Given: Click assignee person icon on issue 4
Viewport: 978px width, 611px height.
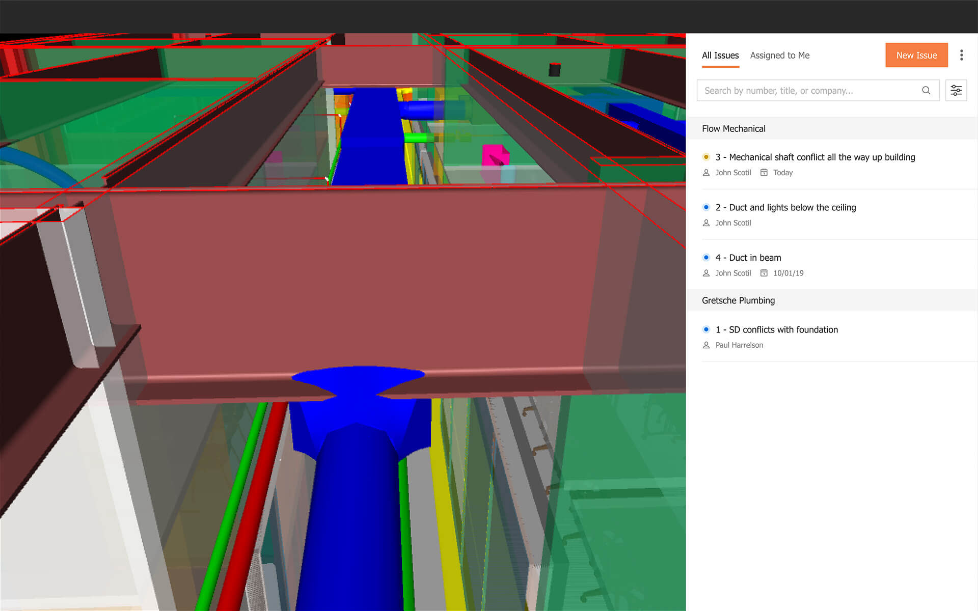Looking at the screenshot, I should pos(706,273).
